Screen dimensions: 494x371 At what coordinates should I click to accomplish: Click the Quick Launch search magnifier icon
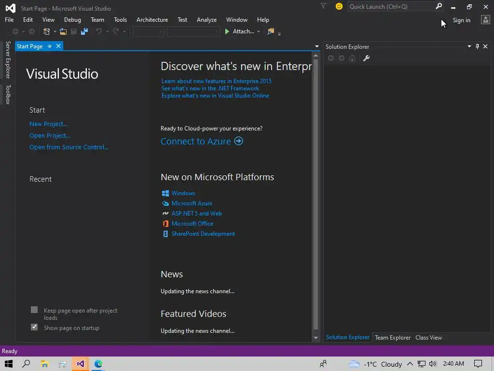pyautogui.click(x=439, y=6)
